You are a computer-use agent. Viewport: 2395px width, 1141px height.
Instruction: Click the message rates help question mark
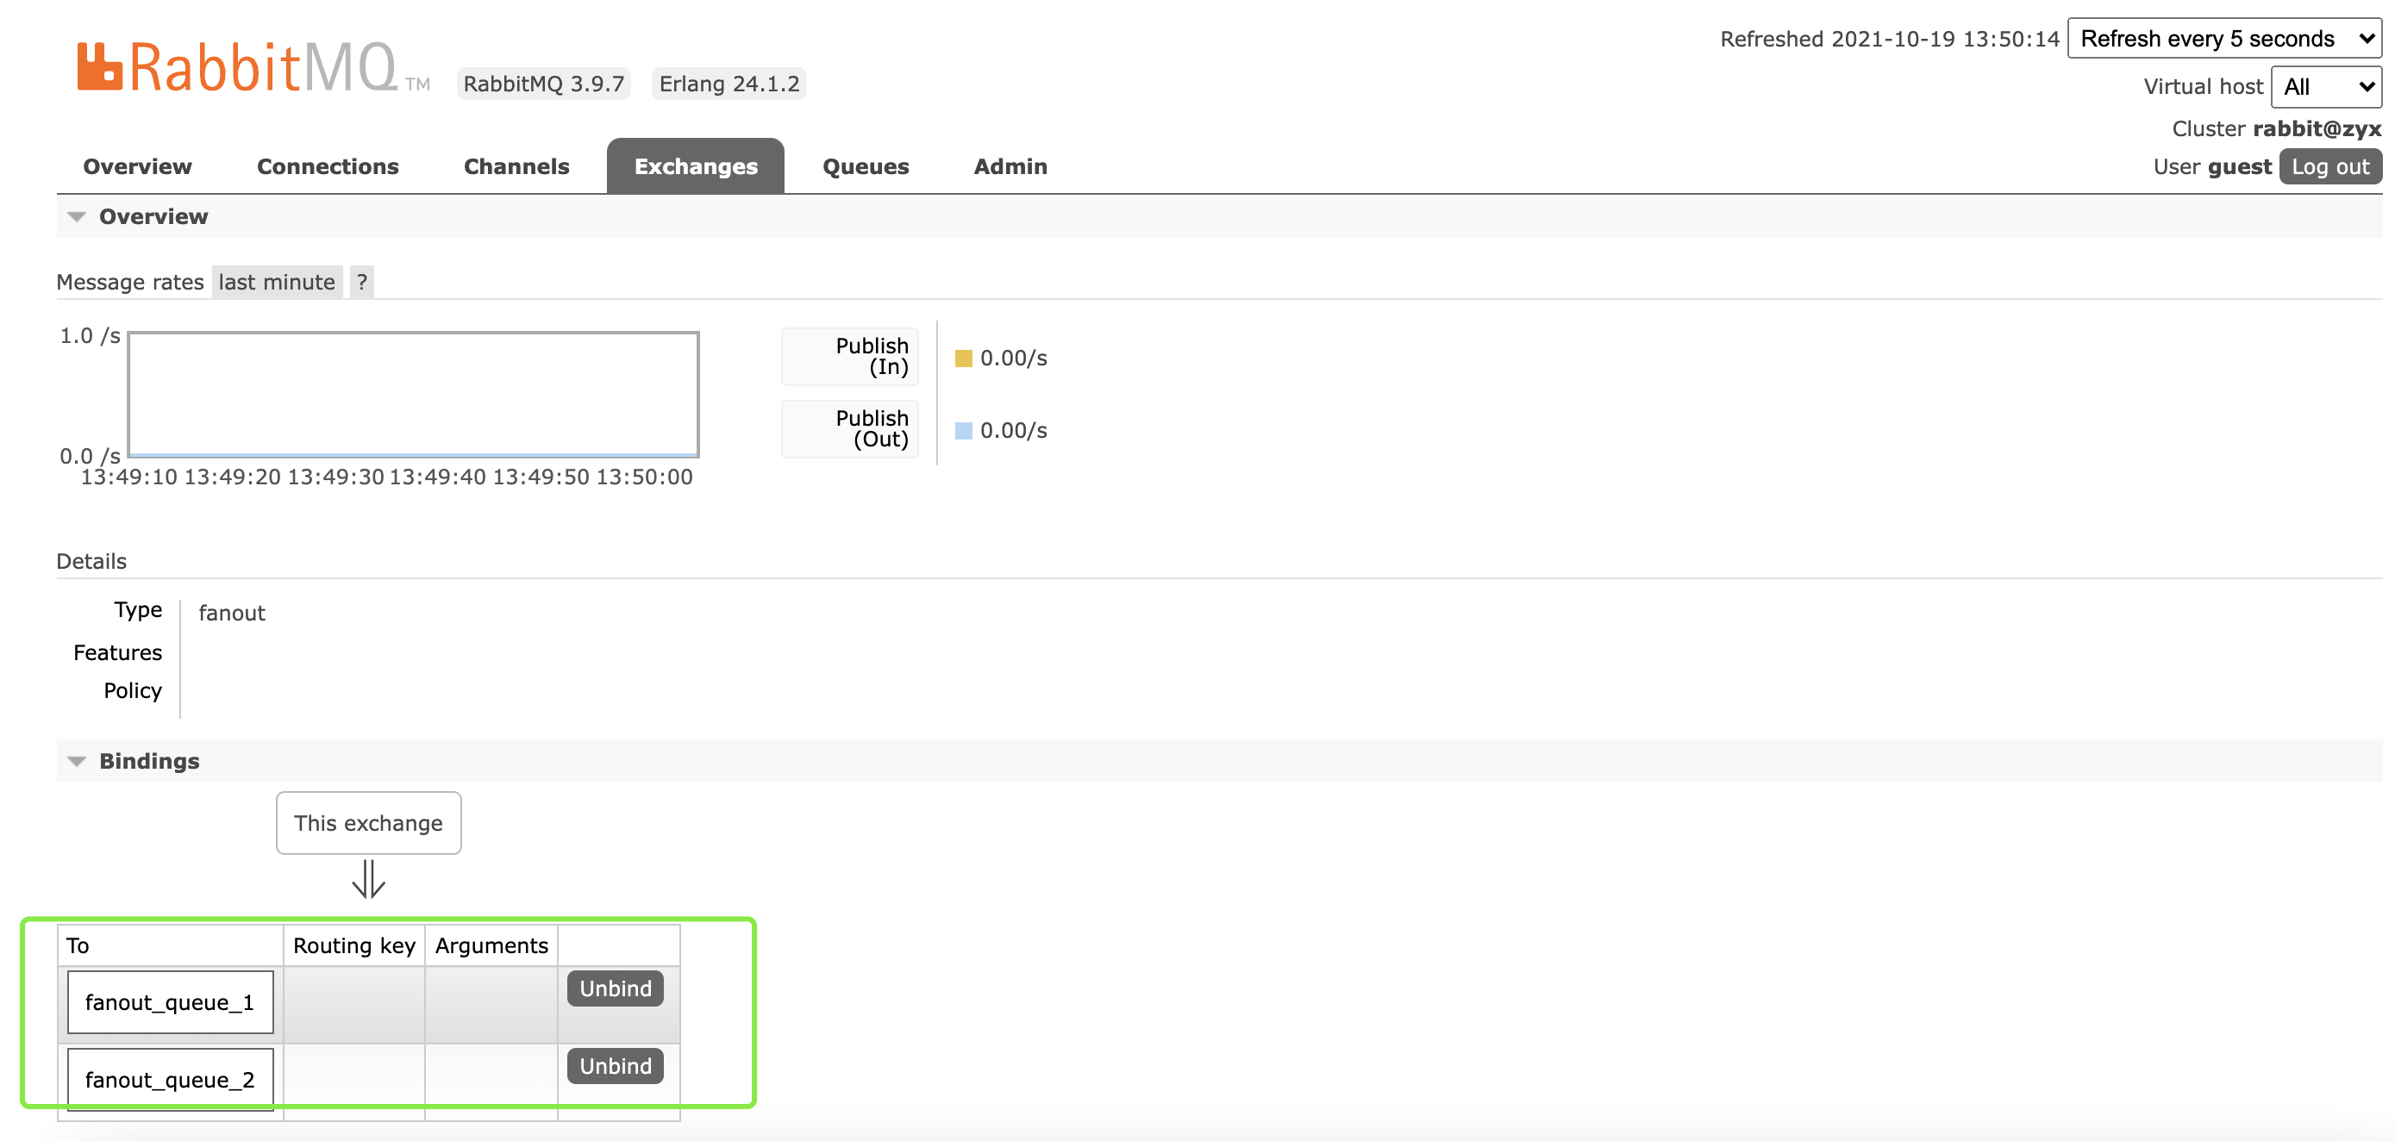click(x=362, y=282)
